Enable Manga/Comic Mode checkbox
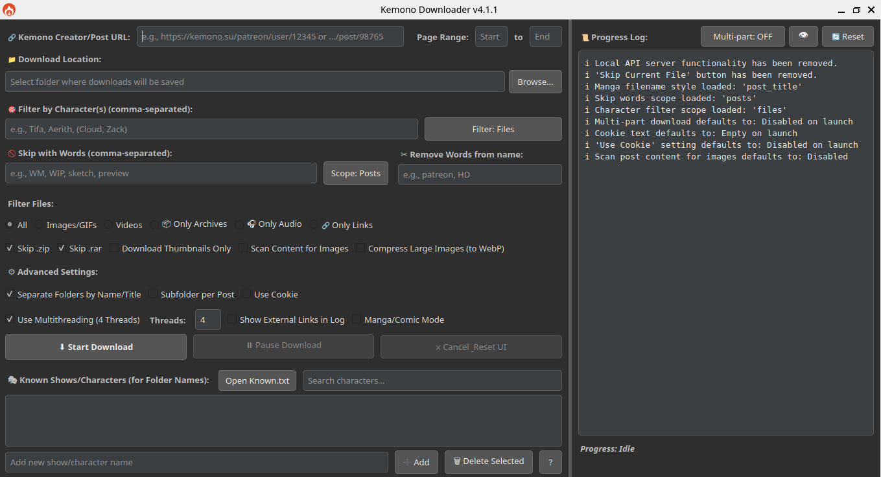 click(357, 320)
